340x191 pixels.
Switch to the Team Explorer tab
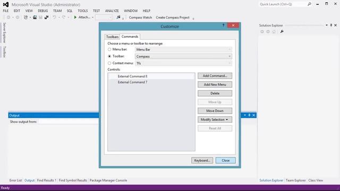point(296,180)
